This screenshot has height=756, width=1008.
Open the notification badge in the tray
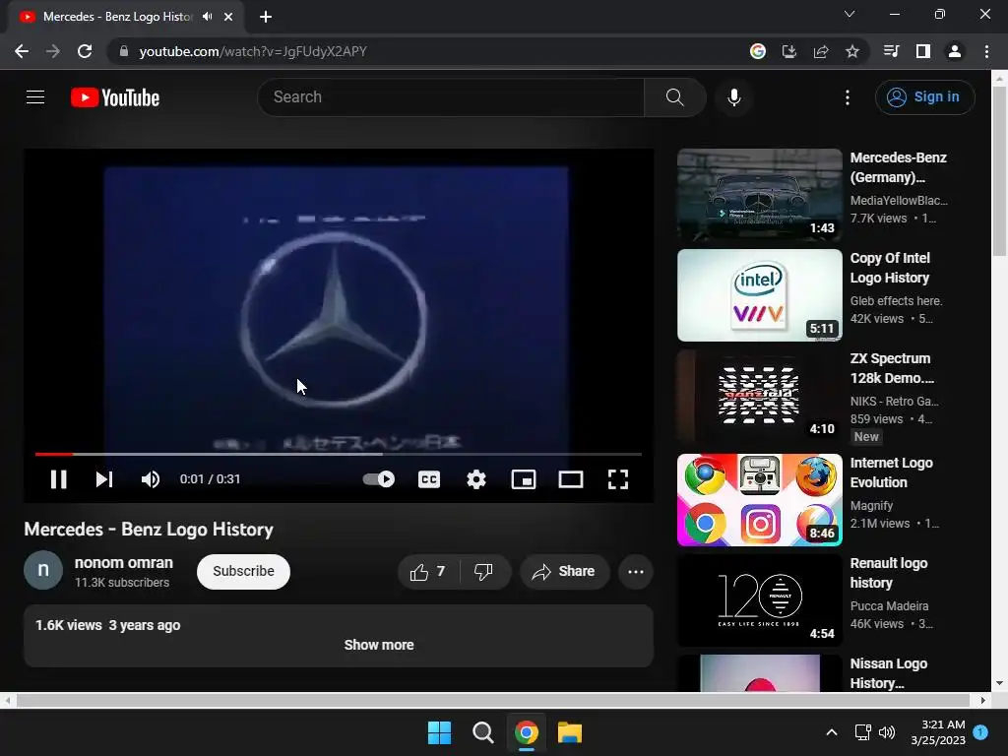click(x=980, y=731)
